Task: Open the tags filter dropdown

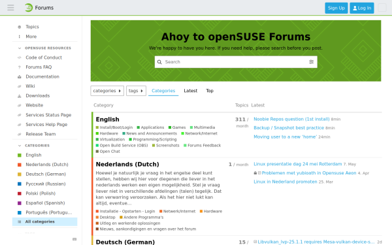Action: coord(136,91)
